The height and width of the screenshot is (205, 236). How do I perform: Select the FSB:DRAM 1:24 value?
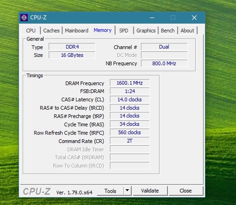coord(130,91)
